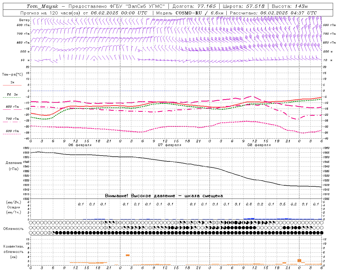Click tallest blue precipitation bar on 08 февраля
Image resolution: width=337 pixels, height=270 pixels.
click(253, 219)
